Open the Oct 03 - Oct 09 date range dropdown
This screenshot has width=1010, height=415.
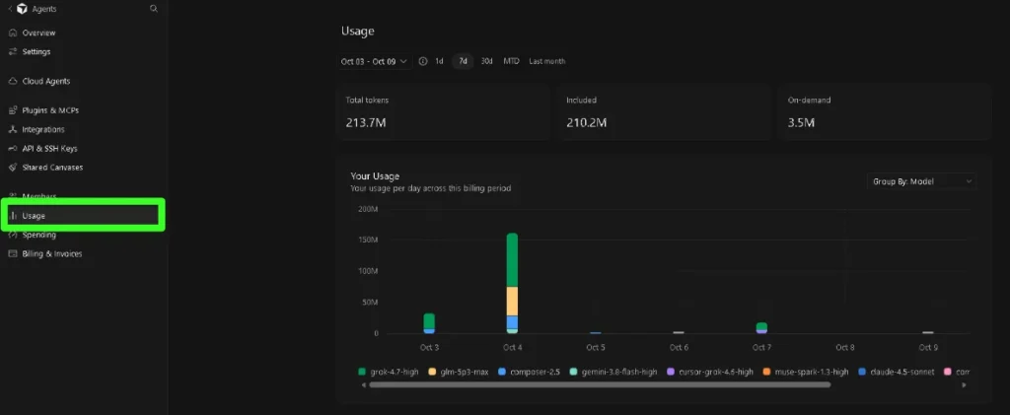[376, 61]
